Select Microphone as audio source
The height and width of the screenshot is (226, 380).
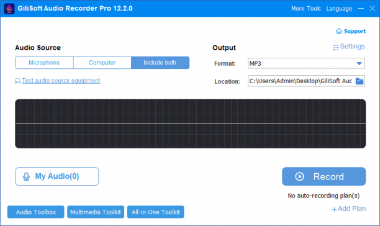coord(44,63)
